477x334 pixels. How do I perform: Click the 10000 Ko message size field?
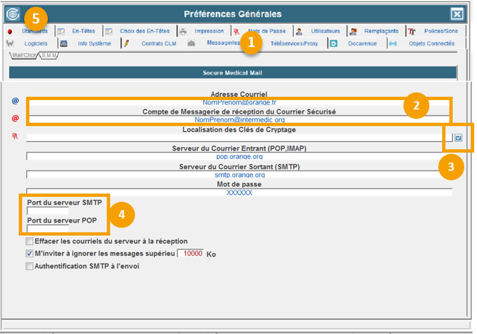tap(190, 254)
